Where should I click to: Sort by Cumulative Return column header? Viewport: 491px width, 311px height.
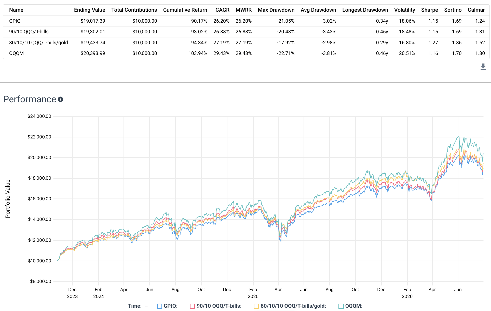185,10
